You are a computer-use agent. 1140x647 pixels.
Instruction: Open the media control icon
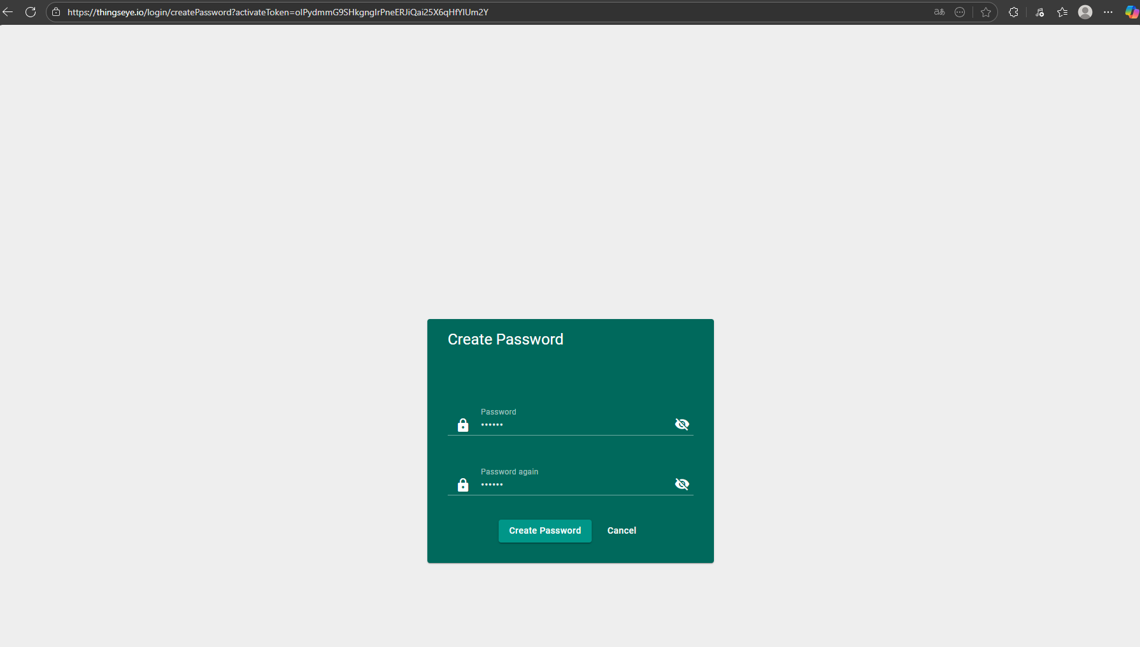point(1039,12)
